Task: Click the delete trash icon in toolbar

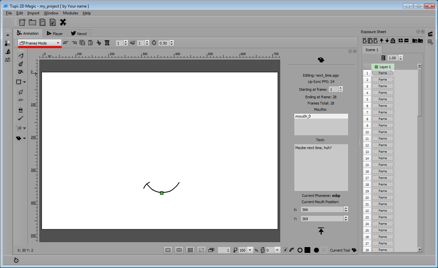Action: tap(107, 43)
